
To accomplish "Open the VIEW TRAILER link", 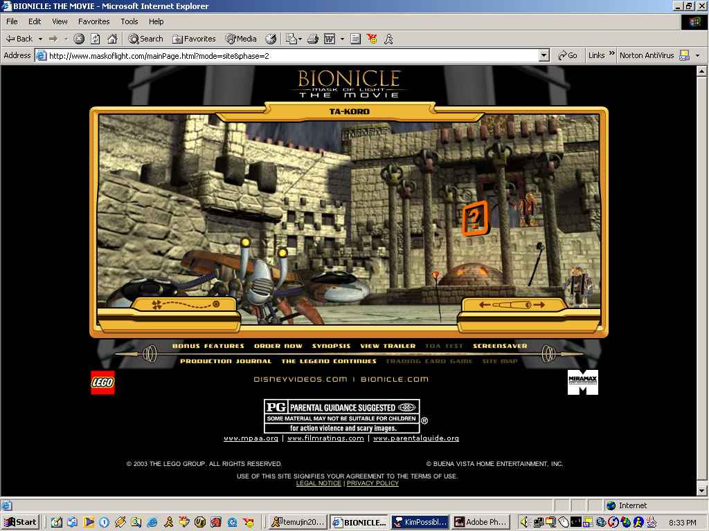I will coord(388,346).
